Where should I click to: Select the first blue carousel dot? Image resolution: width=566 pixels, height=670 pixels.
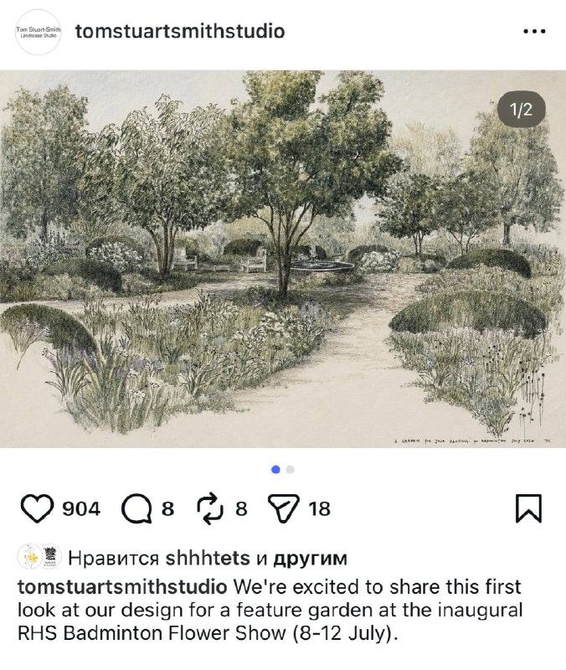click(275, 470)
